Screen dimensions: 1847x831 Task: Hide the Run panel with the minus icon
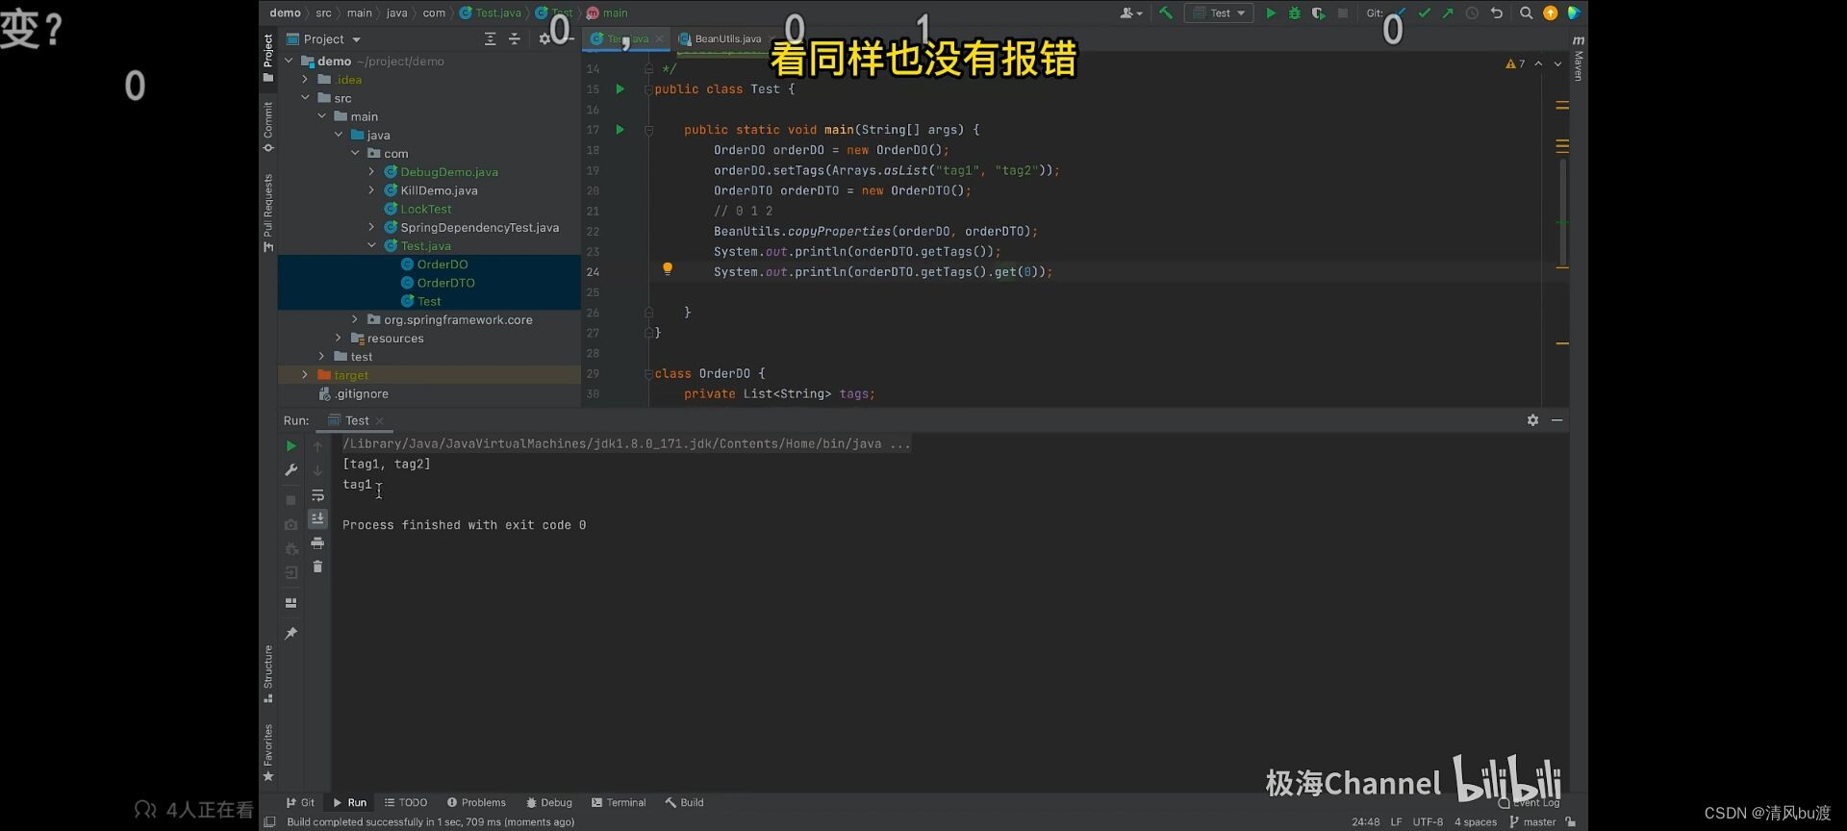pos(1556,420)
